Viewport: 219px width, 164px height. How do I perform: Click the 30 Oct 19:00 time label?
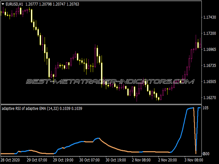[x=116, y=160]
